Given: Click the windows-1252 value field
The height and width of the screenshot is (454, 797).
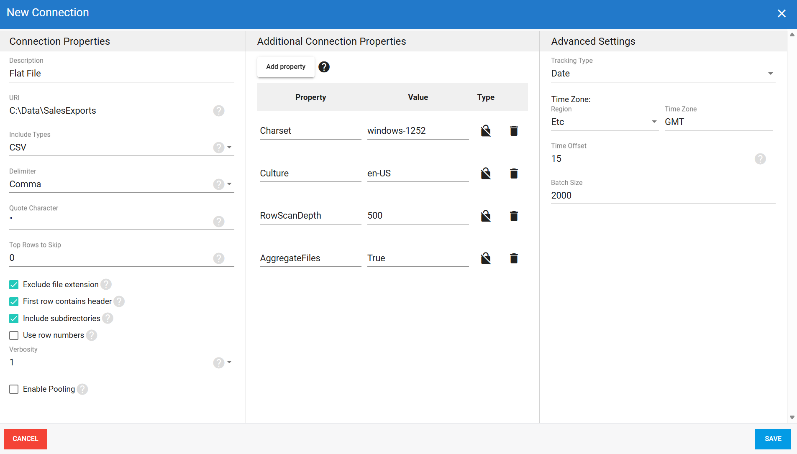Looking at the screenshot, I should [x=418, y=131].
